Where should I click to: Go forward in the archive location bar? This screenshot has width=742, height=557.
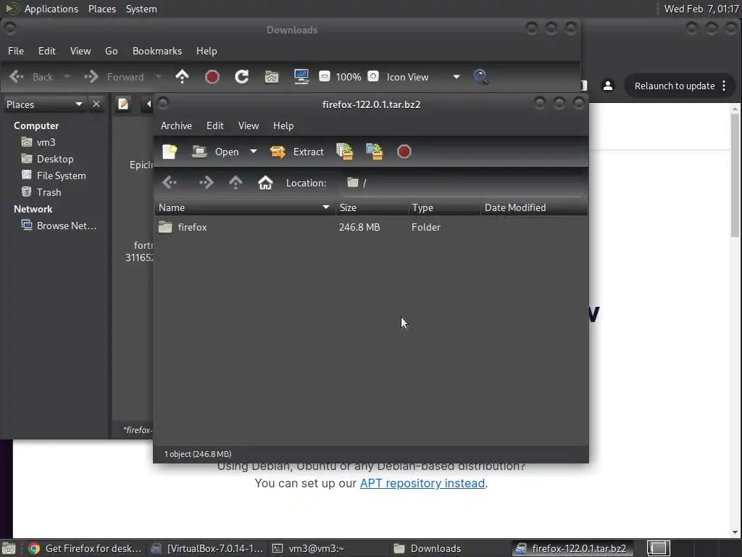pyautogui.click(x=207, y=182)
